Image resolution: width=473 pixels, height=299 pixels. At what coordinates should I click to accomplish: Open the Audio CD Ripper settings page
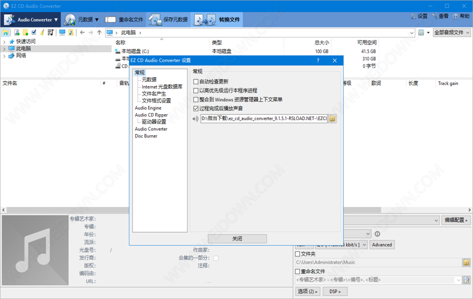point(151,115)
